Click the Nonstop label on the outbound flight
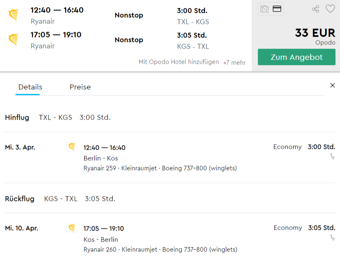 pyautogui.click(x=129, y=15)
